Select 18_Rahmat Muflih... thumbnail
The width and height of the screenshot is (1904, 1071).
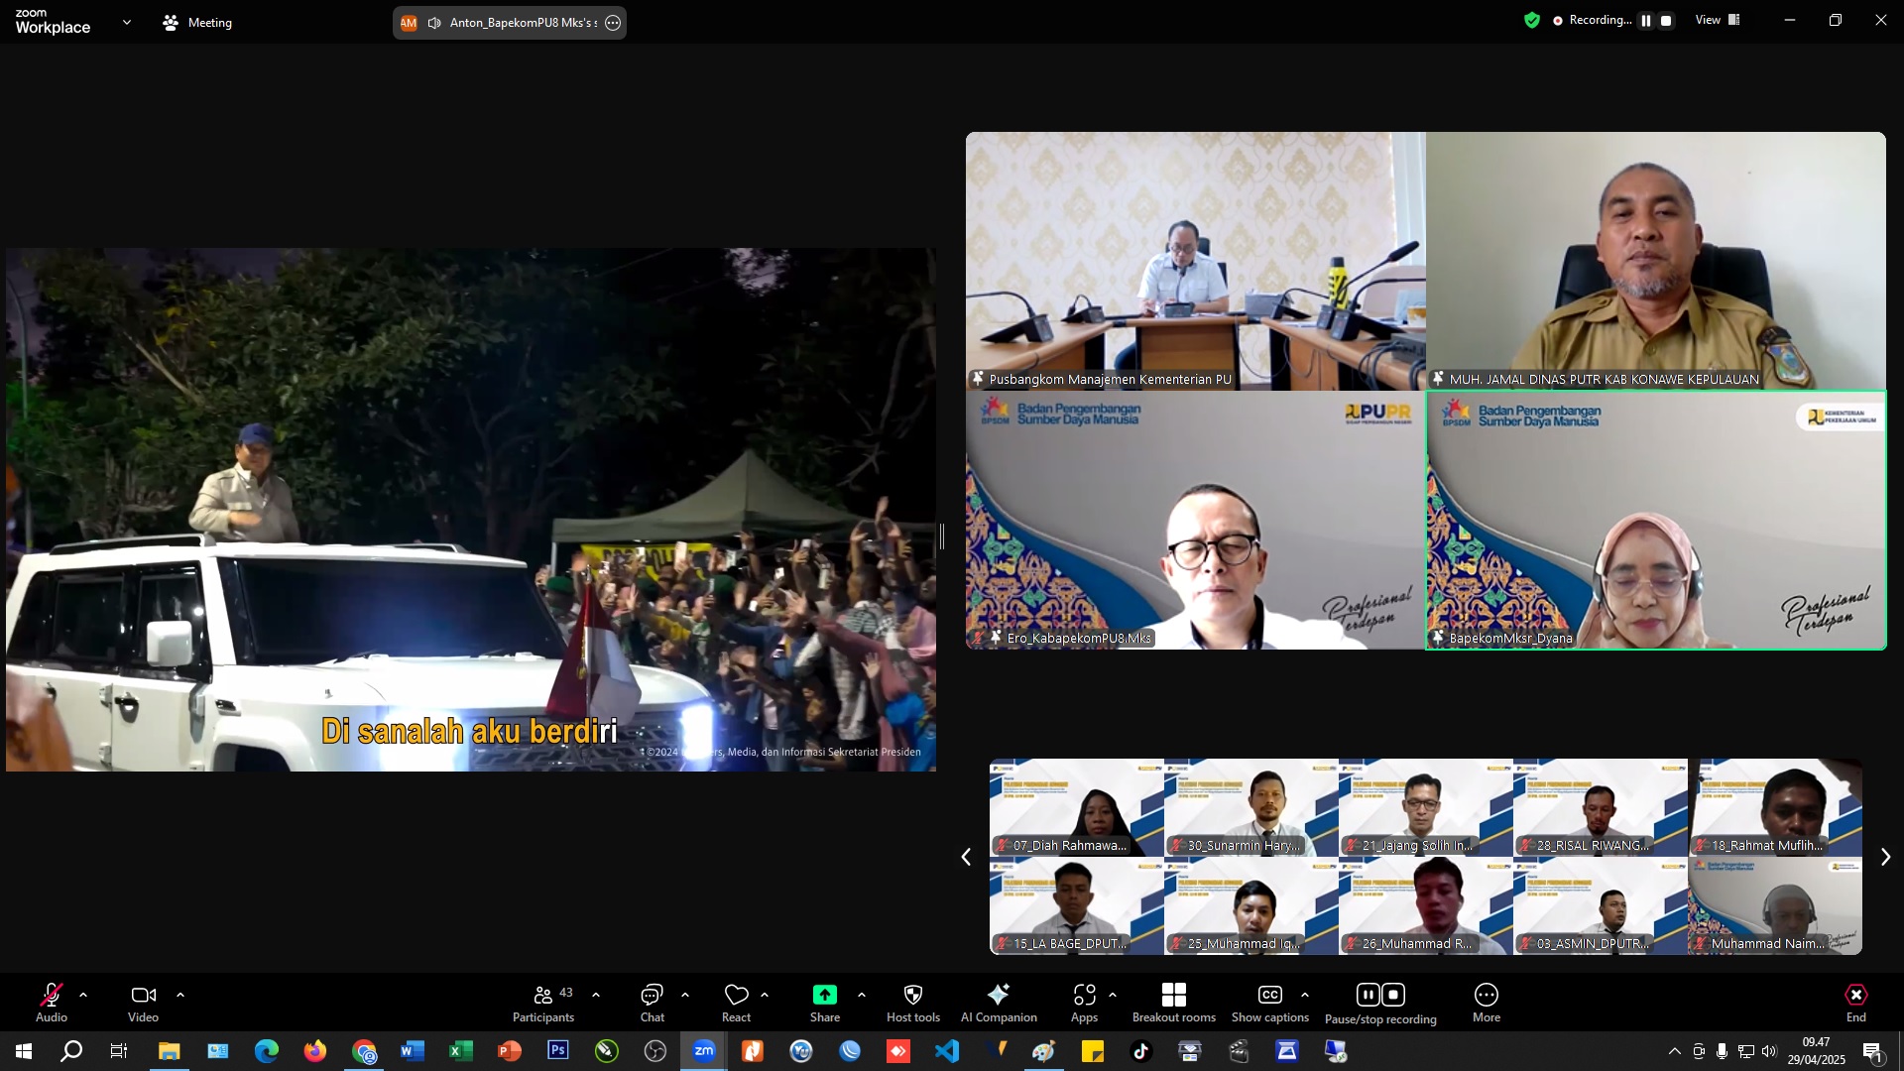pyautogui.click(x=1775, y=807)
